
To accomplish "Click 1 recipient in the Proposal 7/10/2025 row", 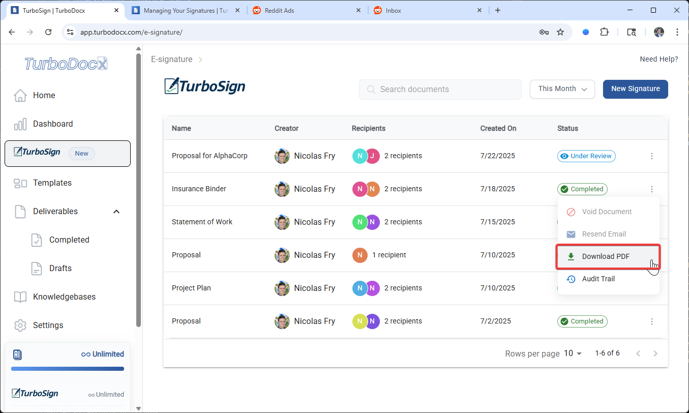I will click(389, 255).
